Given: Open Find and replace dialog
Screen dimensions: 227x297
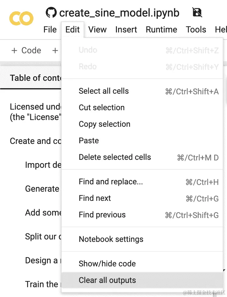Looking at the screenshot, I should tap(111, 182).
